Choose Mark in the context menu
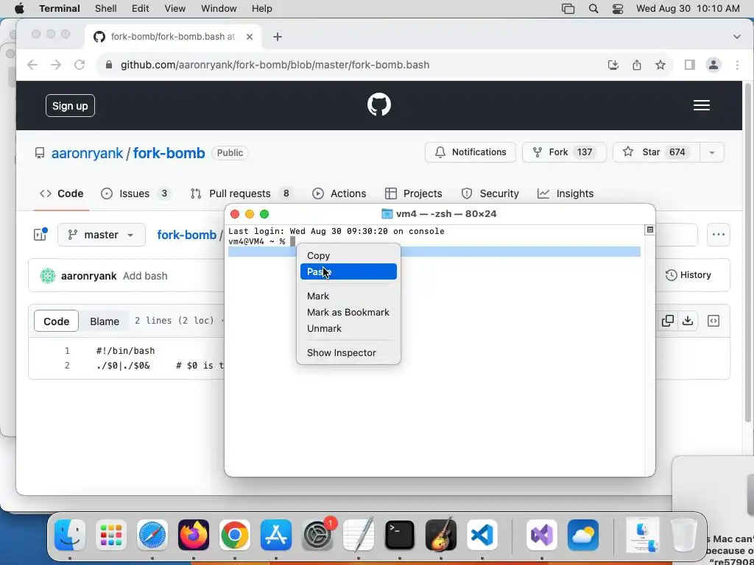 pyautogui.click(x=348, y=296)
